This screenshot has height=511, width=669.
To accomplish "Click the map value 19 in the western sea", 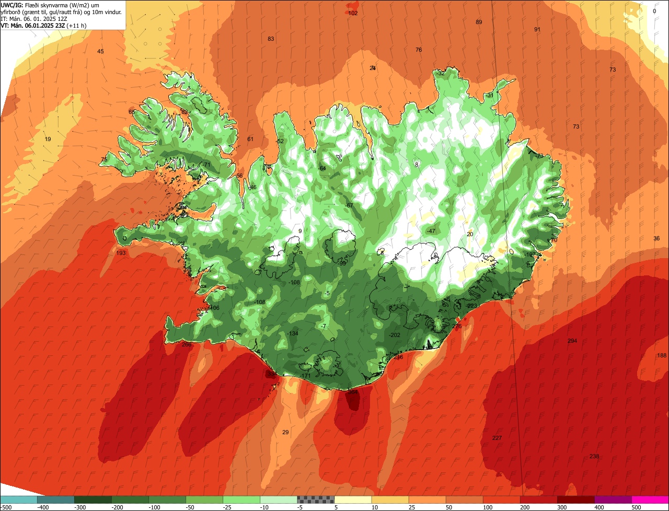I will tap(48, 139).
